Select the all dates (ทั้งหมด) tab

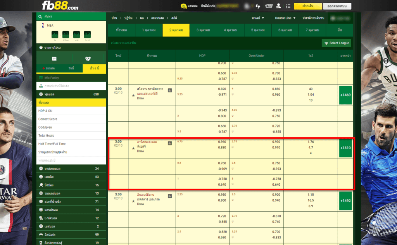click(x=121, y=30)
